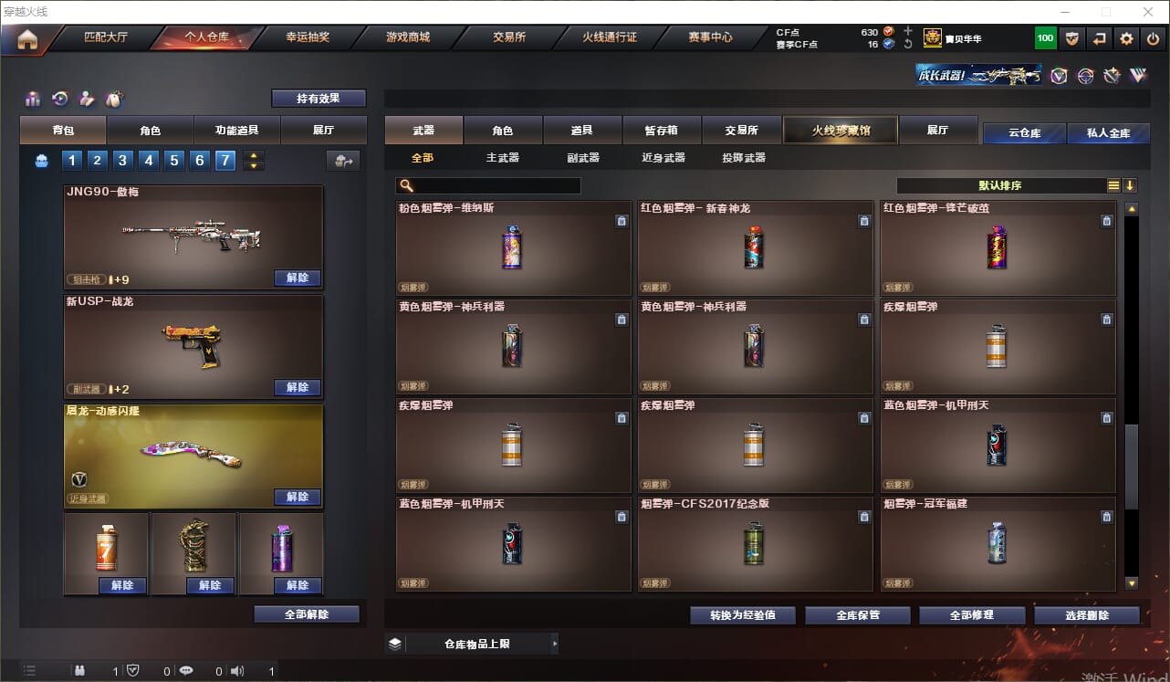
Task: Unequip 新USP-战龙 with 解除
Action: click(x=298, y=387)
